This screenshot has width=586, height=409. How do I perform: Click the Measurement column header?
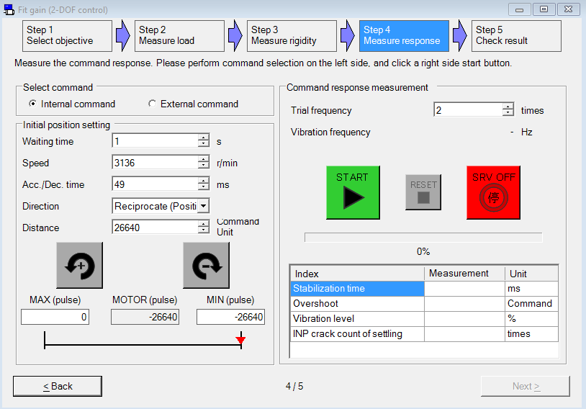pyautogui.click(x=464, y=274)
